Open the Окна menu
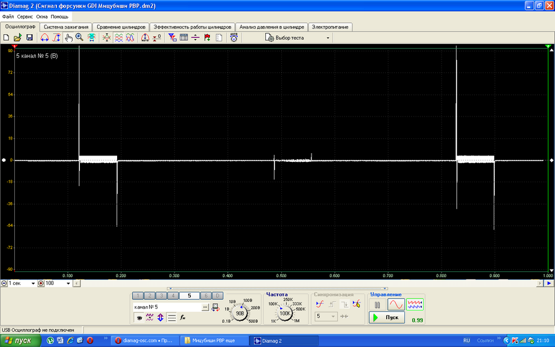The width and height of the screenshot is (555, 347). [x=42, y=17]
